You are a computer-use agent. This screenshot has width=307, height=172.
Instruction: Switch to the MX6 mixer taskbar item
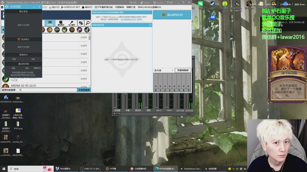[66, 169]
